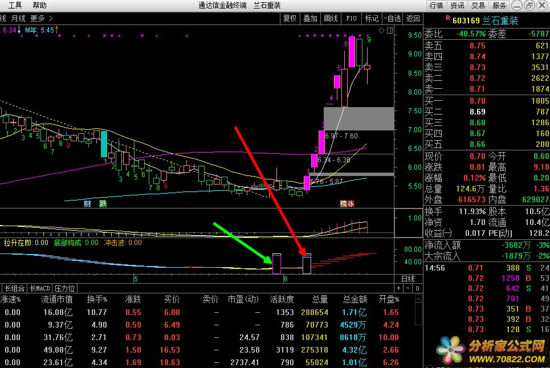The width and height of the screenshot is (550, 368).
Task: Click diamond icon atop chart
Action: point(382,31)
